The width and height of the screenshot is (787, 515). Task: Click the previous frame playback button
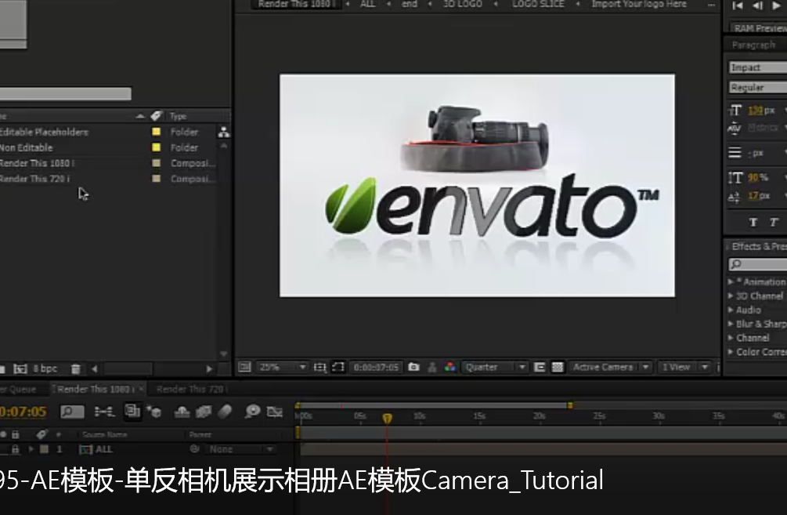[757, 5]
